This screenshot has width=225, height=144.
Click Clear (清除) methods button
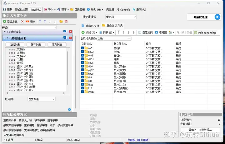pos(30,21)
